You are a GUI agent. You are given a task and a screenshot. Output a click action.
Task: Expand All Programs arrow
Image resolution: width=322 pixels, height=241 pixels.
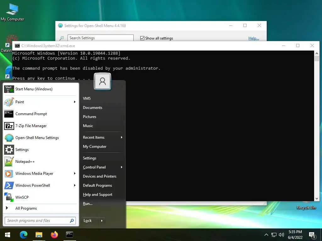tap(7, 208)
